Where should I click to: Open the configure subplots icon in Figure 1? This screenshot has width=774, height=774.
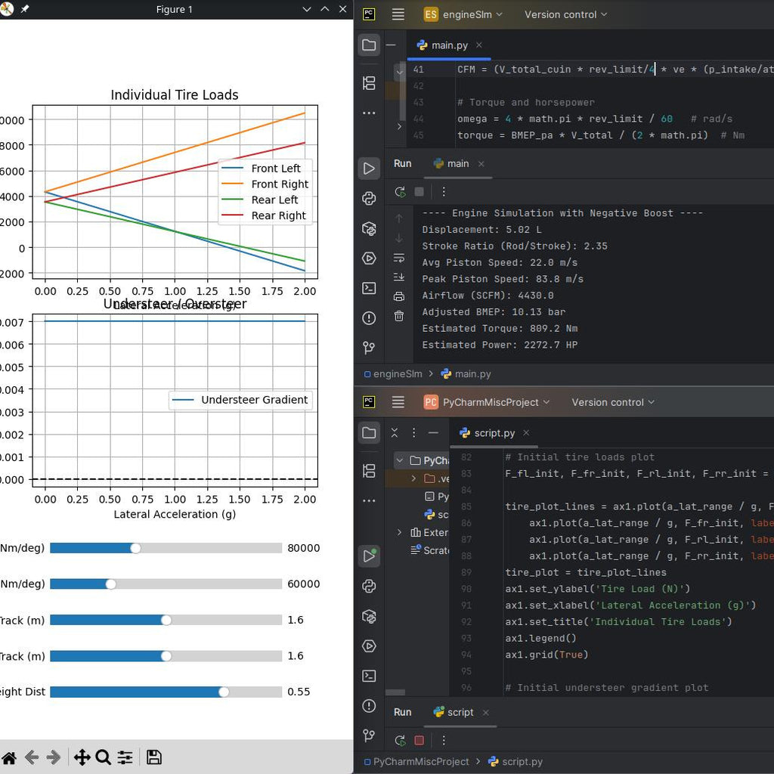point(125,757)
